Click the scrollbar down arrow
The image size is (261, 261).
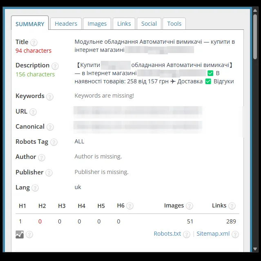pyautogui.click(x=255, y=249)
